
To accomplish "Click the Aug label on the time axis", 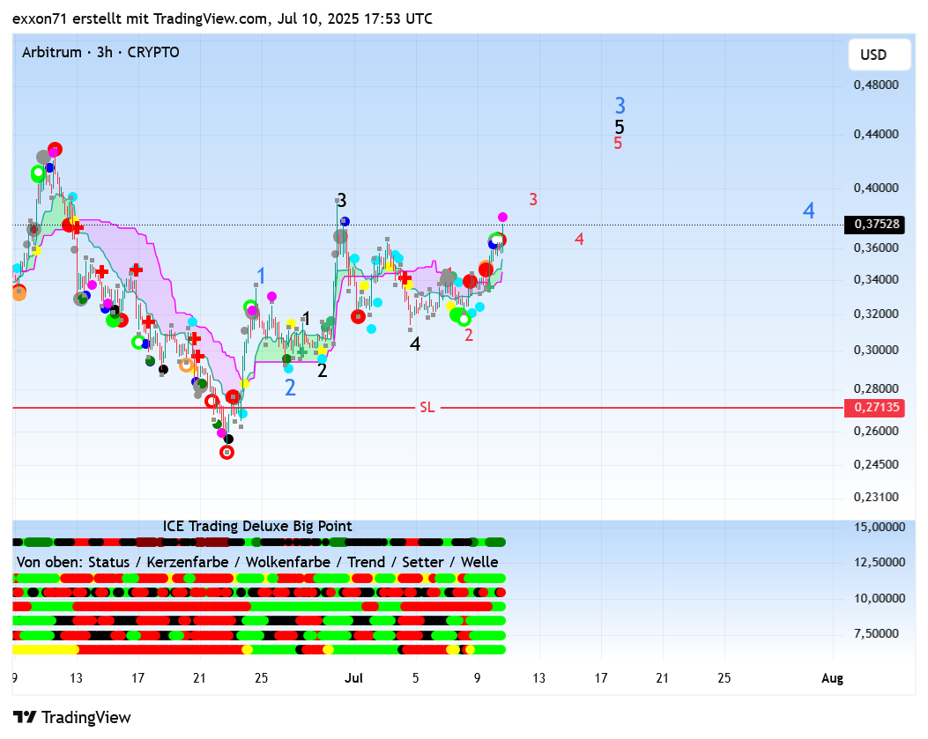I will click(x=832, y=677).
